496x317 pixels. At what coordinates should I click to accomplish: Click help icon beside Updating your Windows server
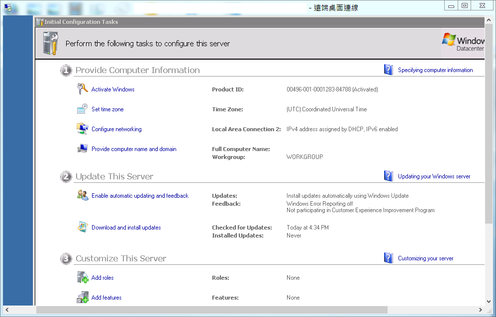389,176
